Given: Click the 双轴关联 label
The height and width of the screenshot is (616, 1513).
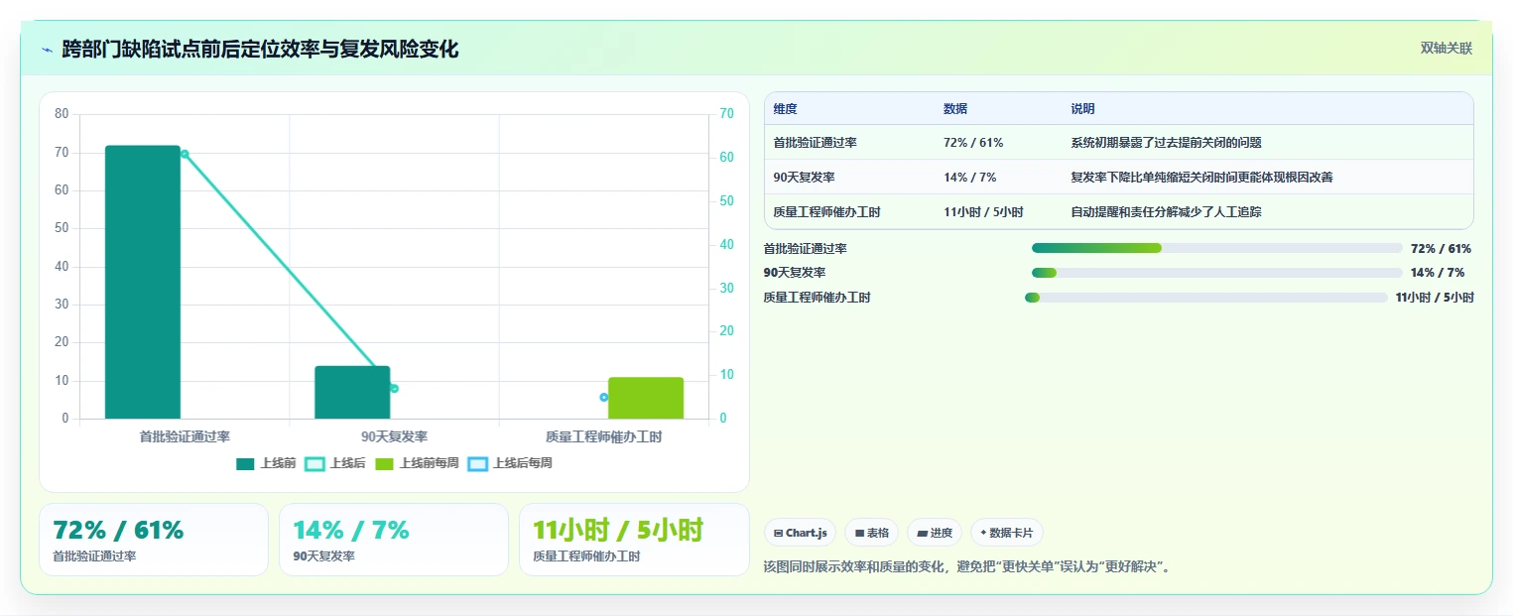Looking at the screenshot, I should pos(1447,49).
